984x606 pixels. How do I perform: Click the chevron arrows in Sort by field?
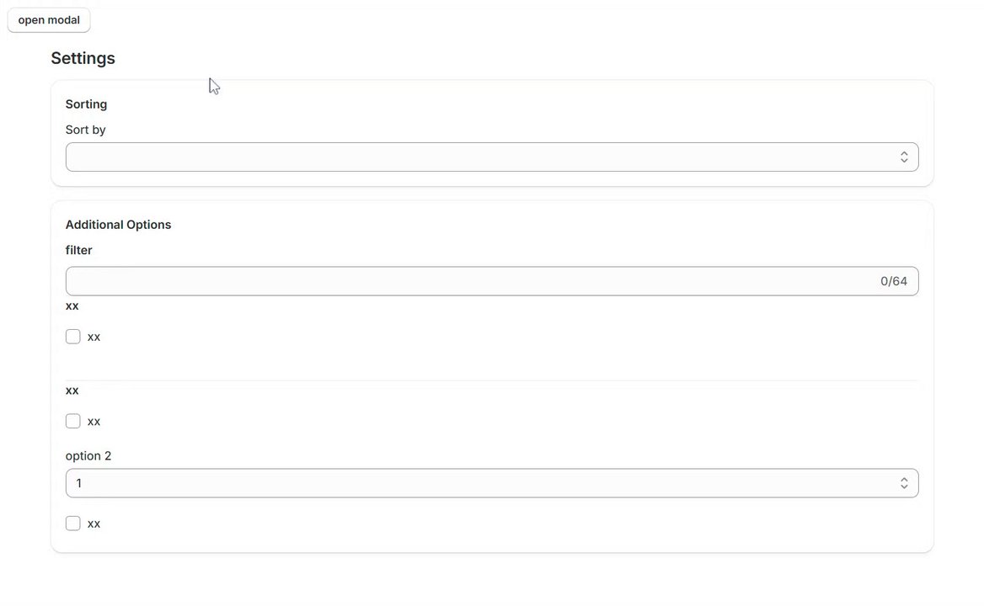(x=903, y=157)
